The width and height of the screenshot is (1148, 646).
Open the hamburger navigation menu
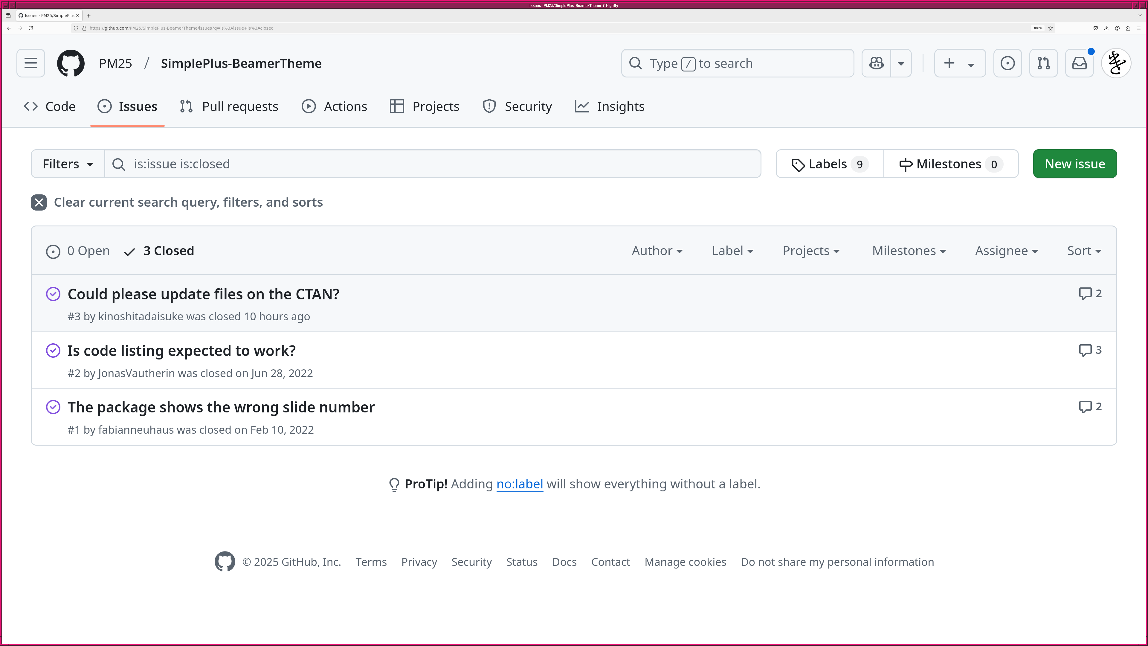pyautogui.click(x=31, y=63)
